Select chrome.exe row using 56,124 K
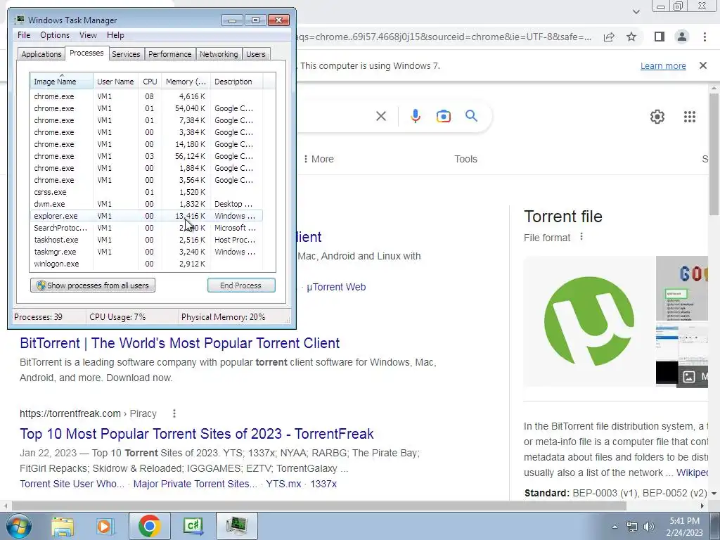 (146, 156)
